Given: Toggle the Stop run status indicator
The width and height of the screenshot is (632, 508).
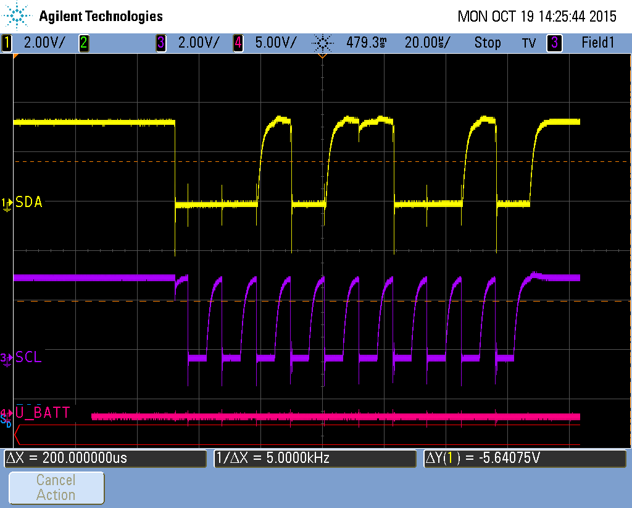Looking at the screenshot, I should [x=488, y=43].
